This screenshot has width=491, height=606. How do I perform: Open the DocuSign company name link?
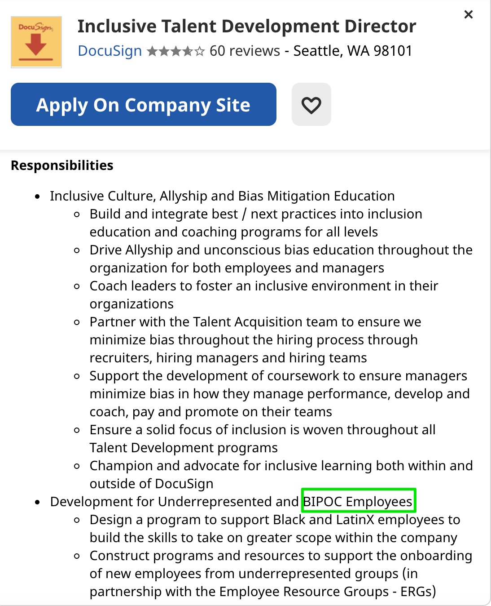pyautogui.click(x=110, y=51)
